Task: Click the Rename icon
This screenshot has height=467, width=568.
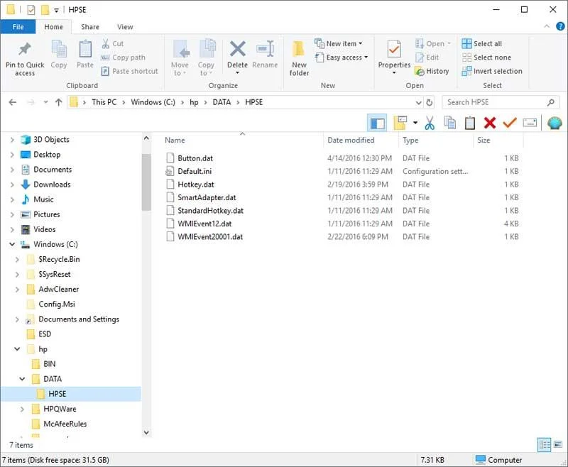Action: [265, 49]
